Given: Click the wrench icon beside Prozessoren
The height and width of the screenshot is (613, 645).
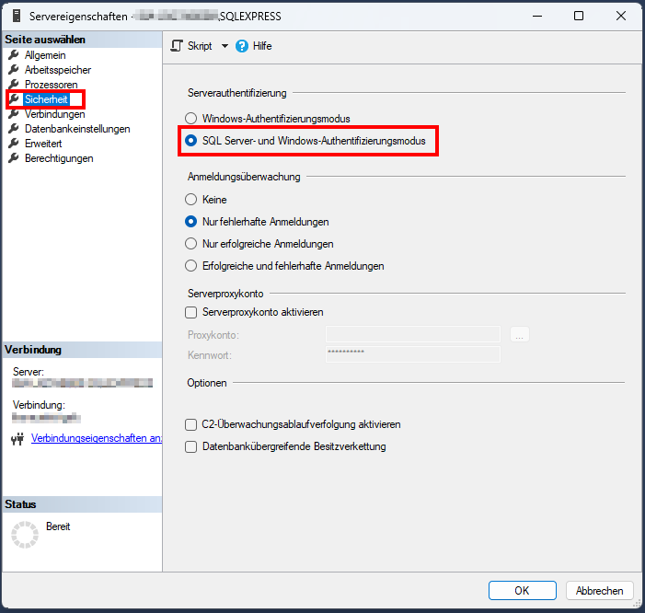Looking at the screenshot, I should click(14, 85).
